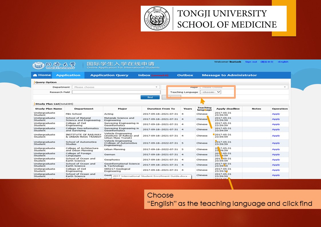This screenshot has width=321, height=227.
Task: Click Apply for German major
Action: (x=276, y=155)
